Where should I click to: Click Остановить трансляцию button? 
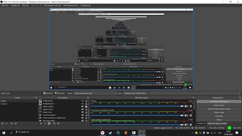click(219, 102)
